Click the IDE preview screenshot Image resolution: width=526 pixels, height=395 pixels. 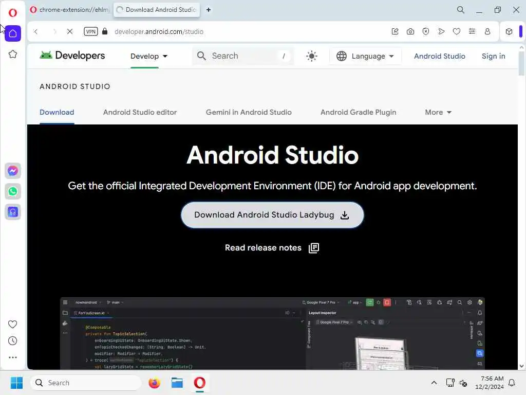pos(272,333)
